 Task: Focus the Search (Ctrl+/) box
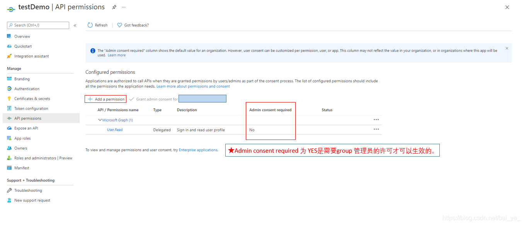38,25
